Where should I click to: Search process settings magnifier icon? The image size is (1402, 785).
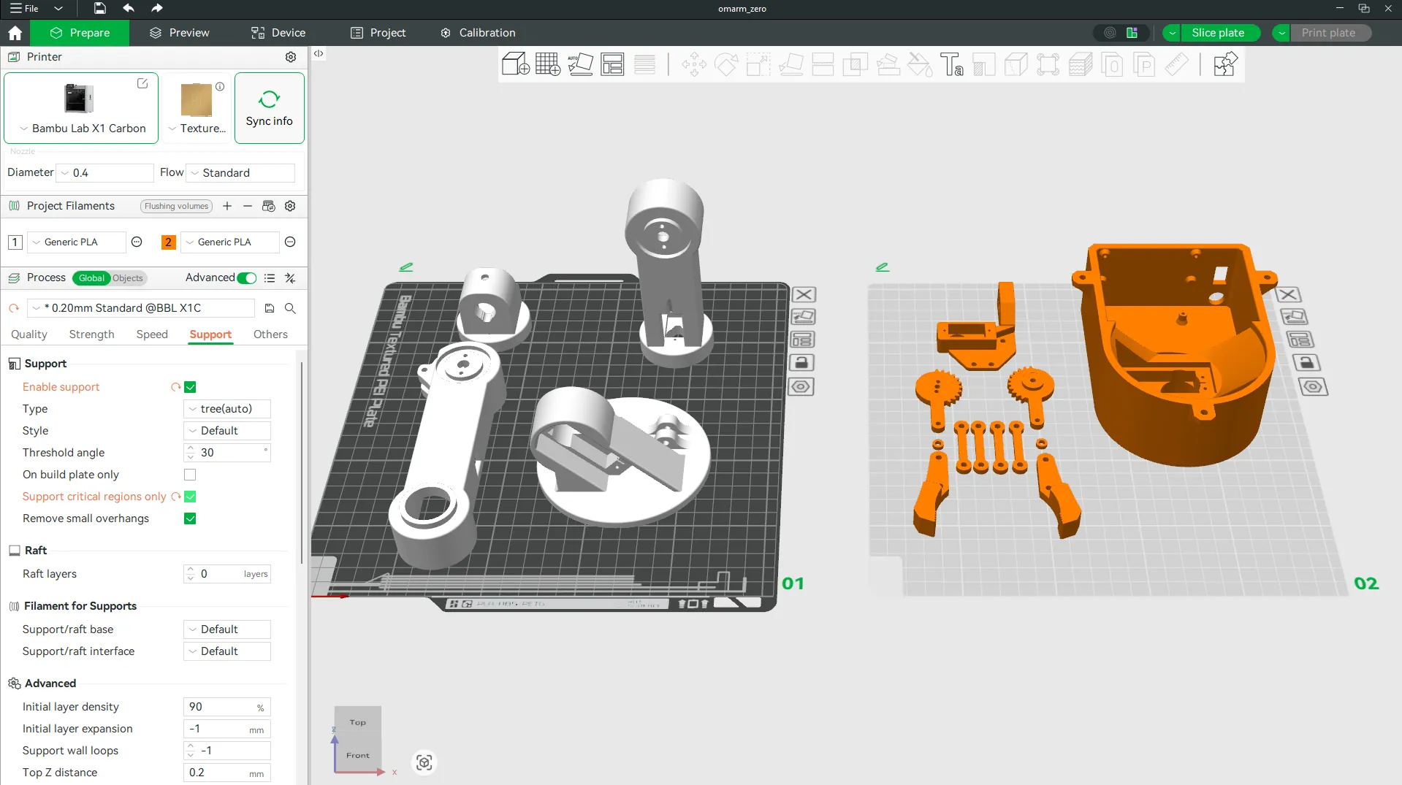click(290, 308)
